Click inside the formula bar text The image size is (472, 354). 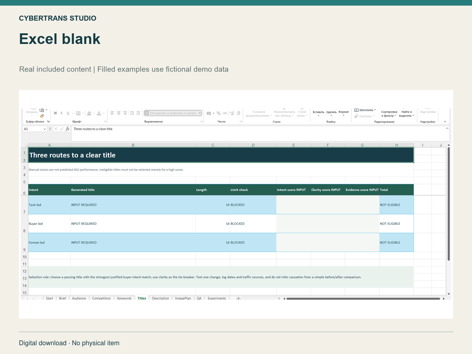pyautogui.click(x=93, y=129)
